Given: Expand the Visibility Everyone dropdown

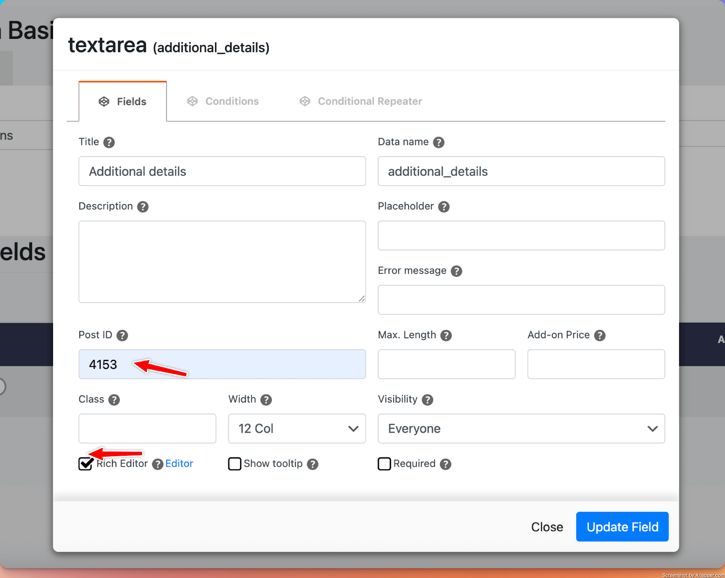Looking at the screenshot, I should (521, 429).
